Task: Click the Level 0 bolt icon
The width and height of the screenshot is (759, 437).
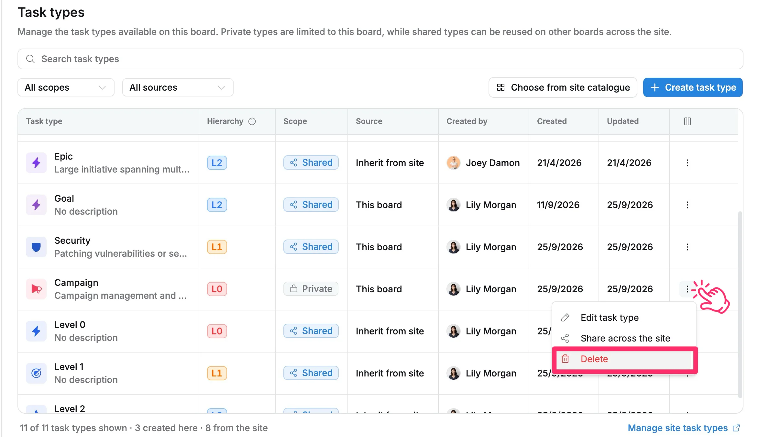Action: coord(36,331)
